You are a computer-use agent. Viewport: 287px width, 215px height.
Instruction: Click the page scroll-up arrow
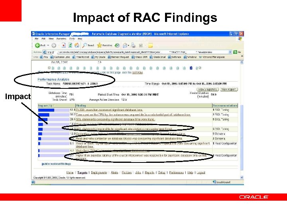(242, 63)
